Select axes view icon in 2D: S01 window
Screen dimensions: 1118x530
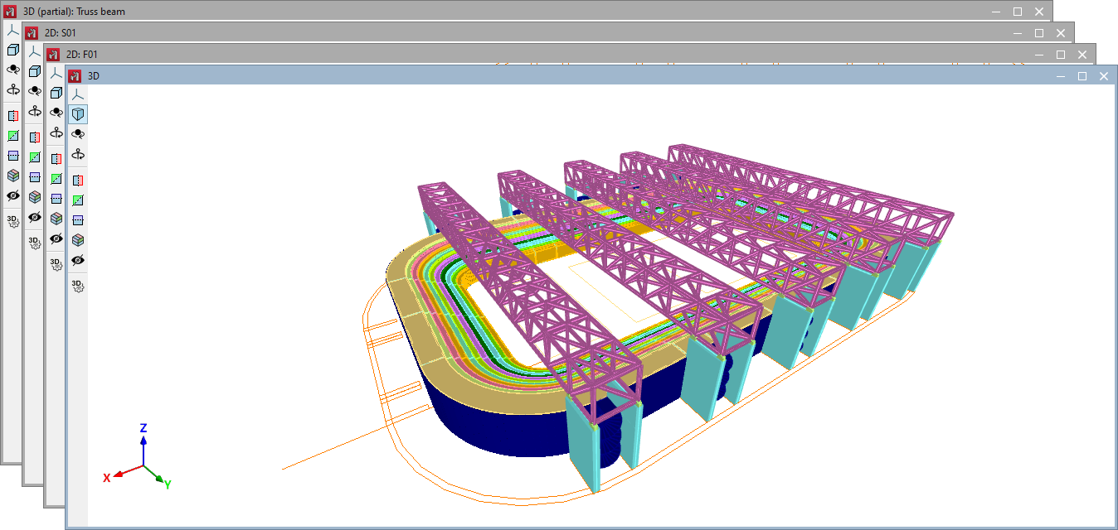pyautogui.click(x=35, y=51)
